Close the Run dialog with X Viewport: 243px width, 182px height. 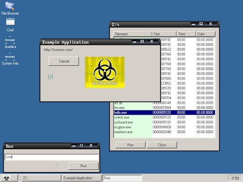tap(91, 146)
